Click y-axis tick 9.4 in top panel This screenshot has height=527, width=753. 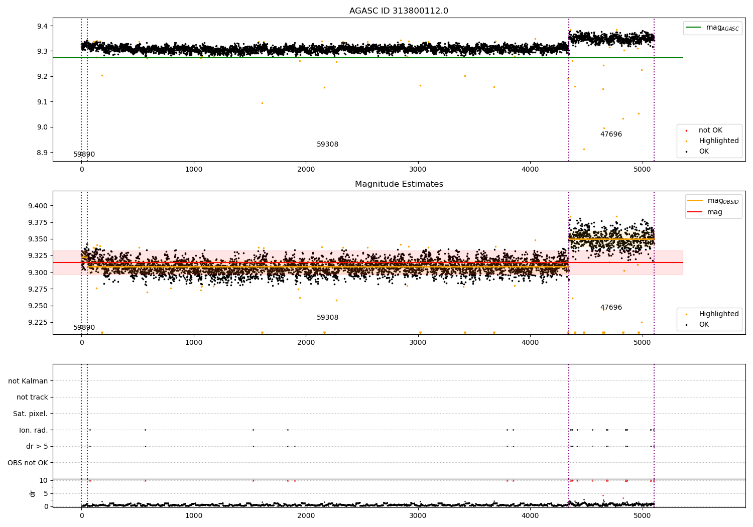(42, 26)
